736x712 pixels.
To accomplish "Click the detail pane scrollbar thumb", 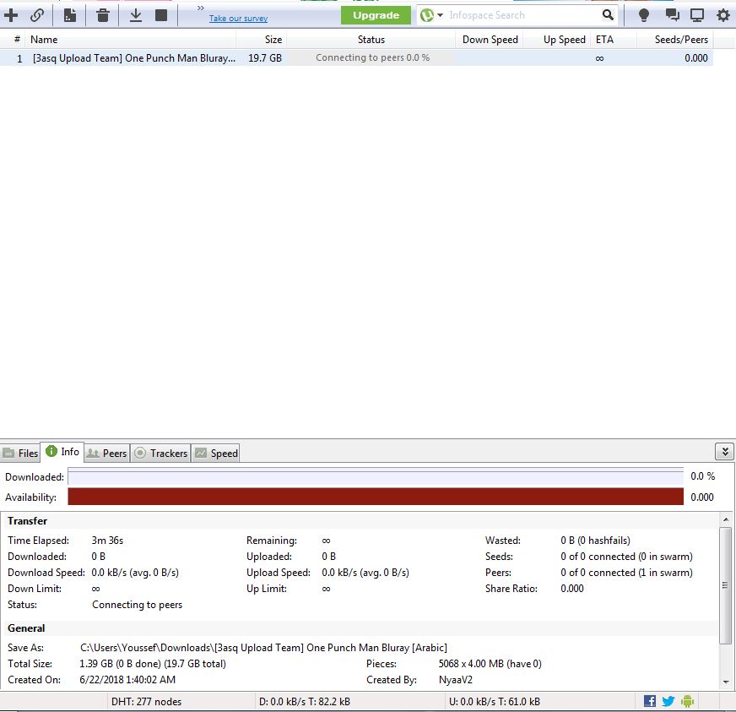I will [x=726, y=585].
